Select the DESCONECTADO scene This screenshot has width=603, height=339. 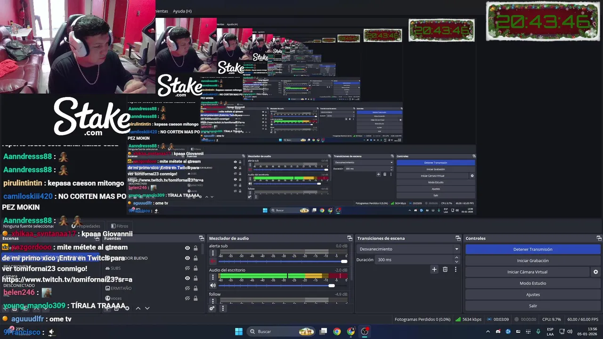point(19,285)
